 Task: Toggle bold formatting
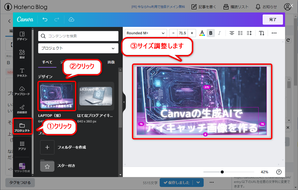211,33
